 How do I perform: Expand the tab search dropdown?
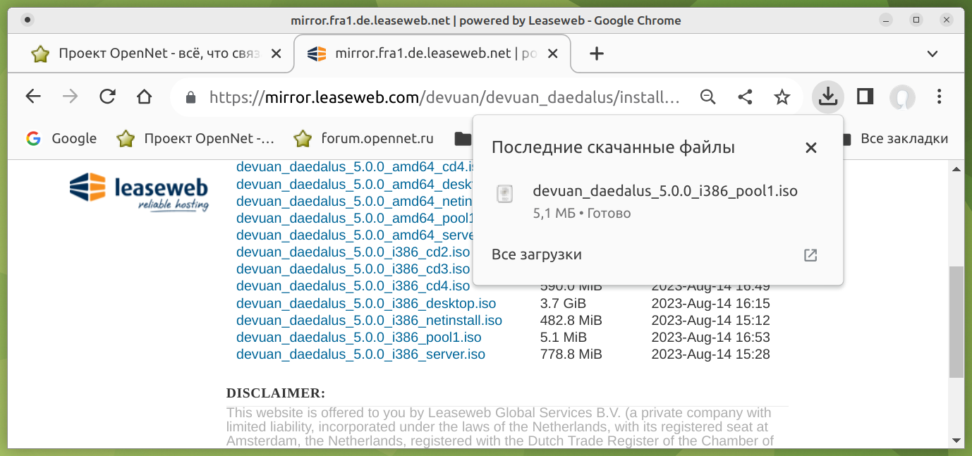click(x=932, y=54)
